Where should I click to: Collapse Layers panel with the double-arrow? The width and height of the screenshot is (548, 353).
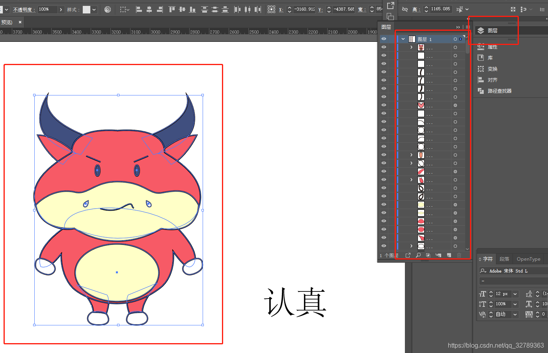tap(458, 27)
